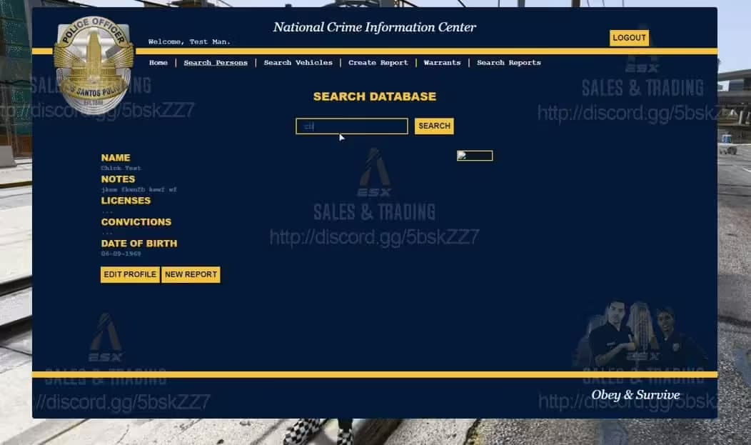Click the notes text under NOTES

click(138, 190)
